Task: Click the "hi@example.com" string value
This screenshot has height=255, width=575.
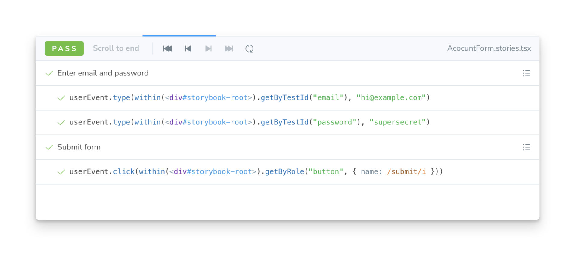Action: pyautogui.click(x=391, y=97)
